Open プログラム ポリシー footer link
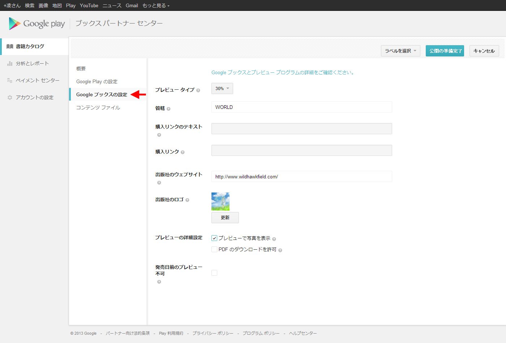The image size is (506, 343). tap(261, 333)
